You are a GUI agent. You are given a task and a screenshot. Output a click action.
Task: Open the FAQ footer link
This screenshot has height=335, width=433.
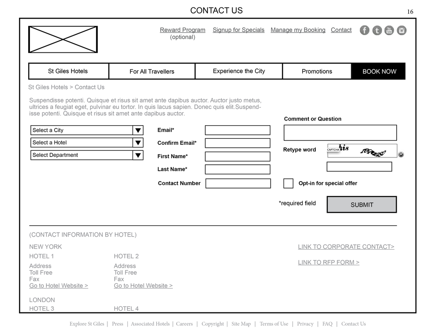coord(327,324)
